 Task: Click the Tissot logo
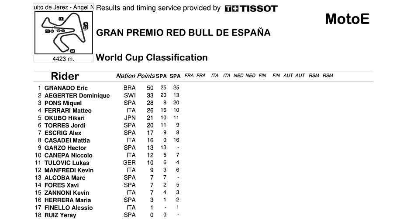pyautogui.click(x=251, y=8)
